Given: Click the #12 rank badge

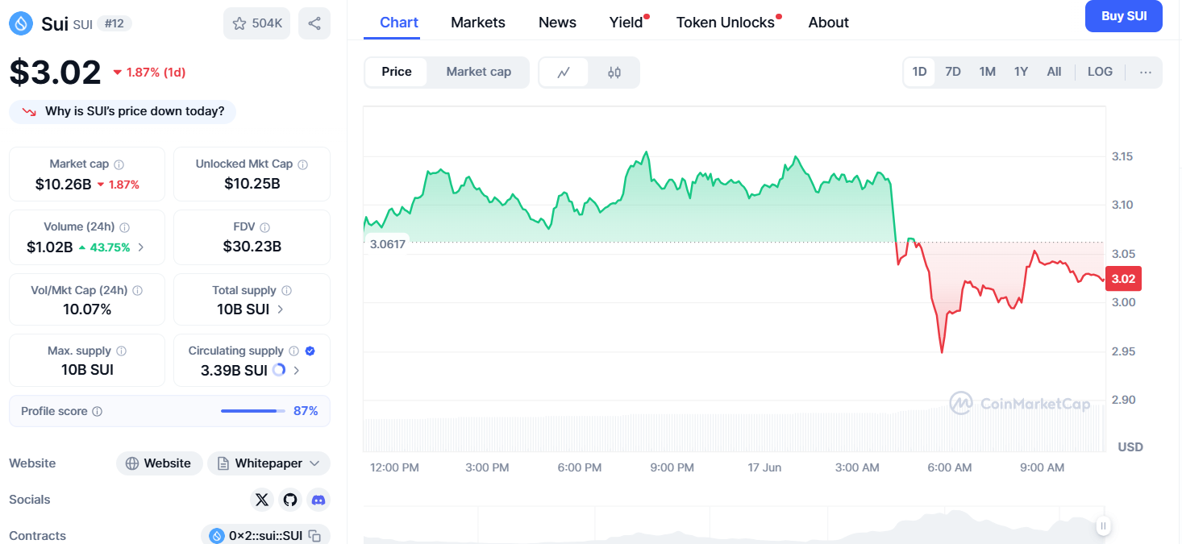Looking at the screenshot, I should click(x=114, y=23).
